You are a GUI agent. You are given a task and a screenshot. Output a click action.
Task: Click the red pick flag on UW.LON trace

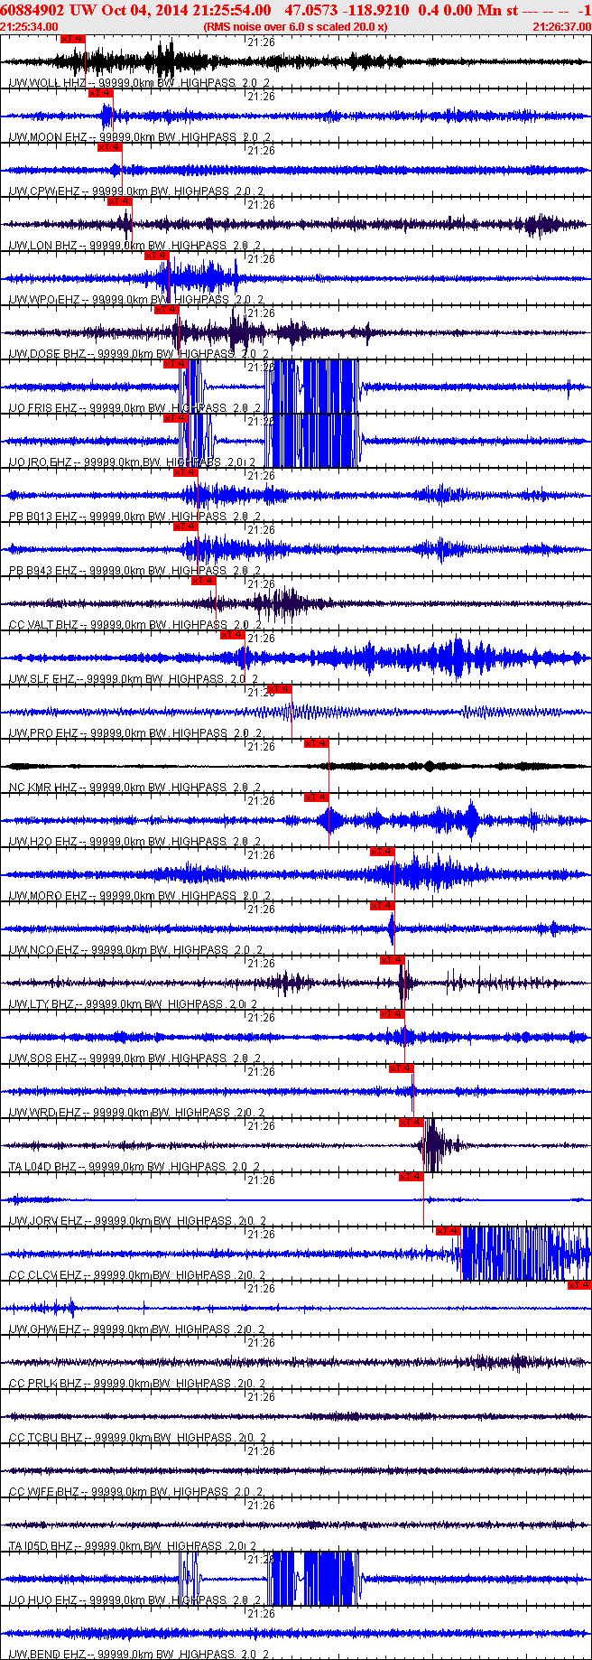[119, 201]
